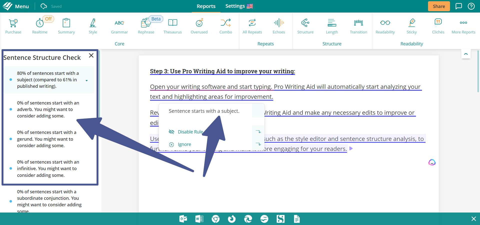The width and height of the screenshot is (480, 225).
Task: Open the Transition report
Action: pos(358,26)
